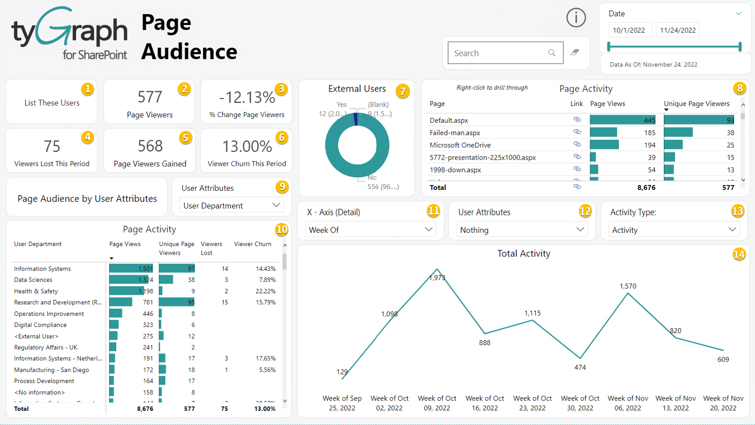This screenshot has width=755, height=425.
Task: Expand the Nothing User Attributes dropdown
Action: (x=580, y=229)
